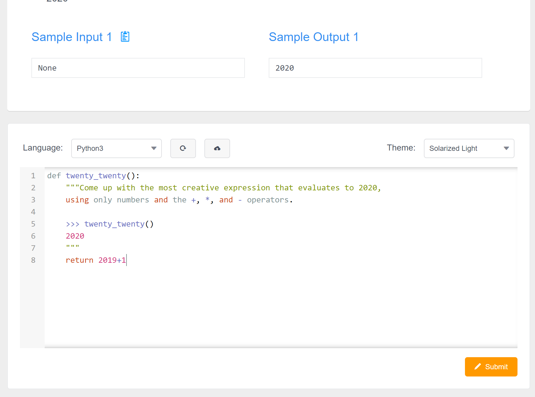This screenshot has width=535, height=397.
Task: Click the >>> twenty_twenty() doctest line
Action: pos(110,224)
